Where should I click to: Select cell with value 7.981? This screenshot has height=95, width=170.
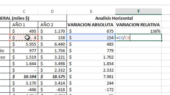click(x=91, y=77)
